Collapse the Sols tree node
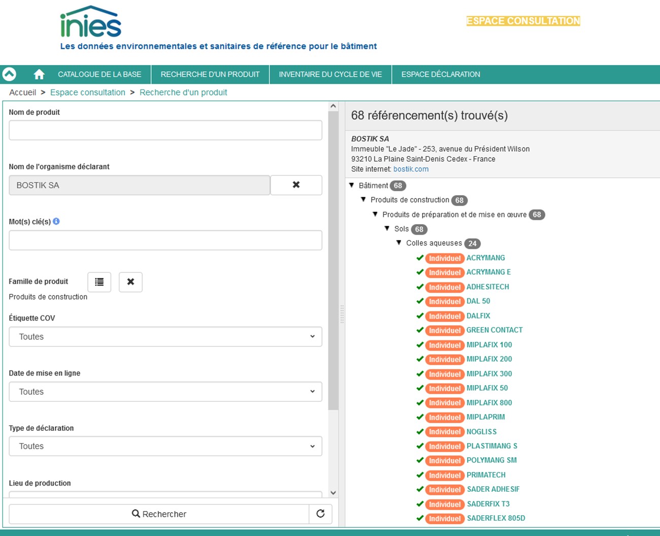 click(x=387, y=229)
